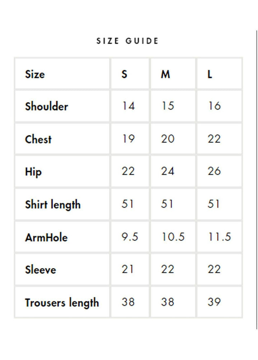Click the SIZE GUIDE heading

click(128, 41)
